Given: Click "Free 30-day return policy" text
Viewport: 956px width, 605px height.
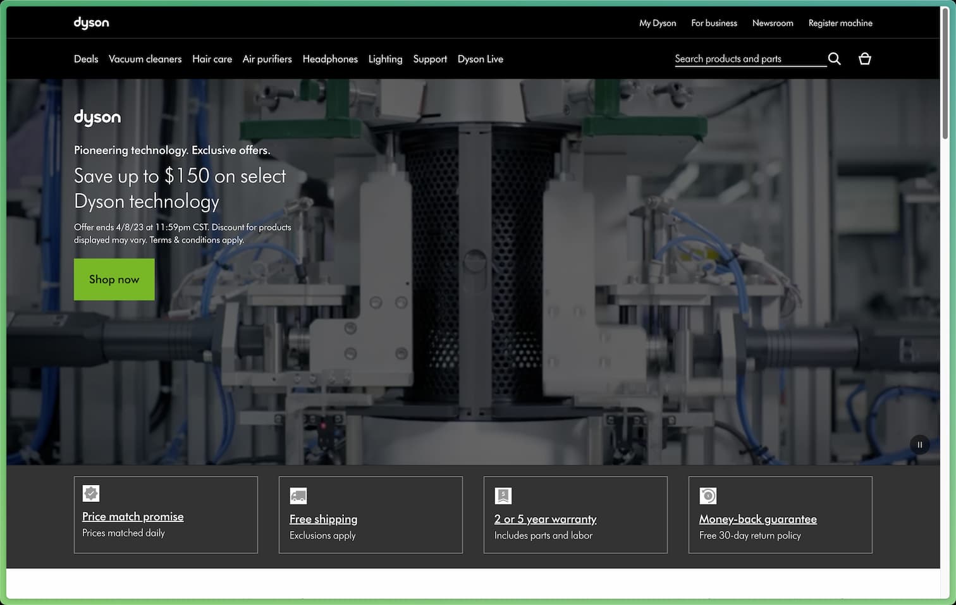Looking at the screenshot, I should (x=750, y=535).
